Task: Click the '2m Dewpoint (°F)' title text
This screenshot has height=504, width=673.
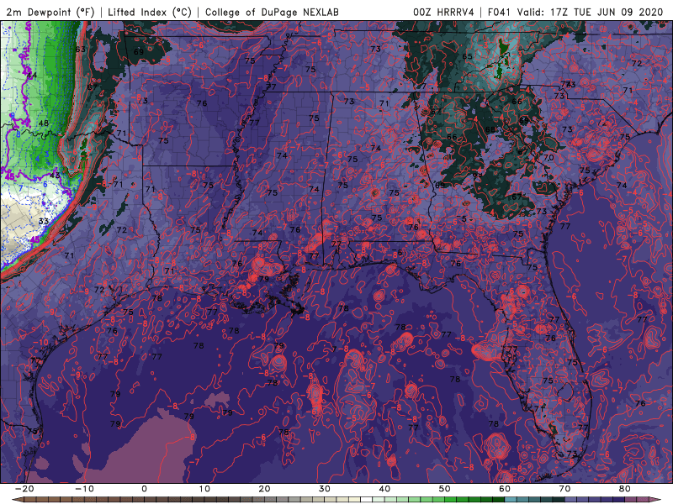Action: pos(50,12)
